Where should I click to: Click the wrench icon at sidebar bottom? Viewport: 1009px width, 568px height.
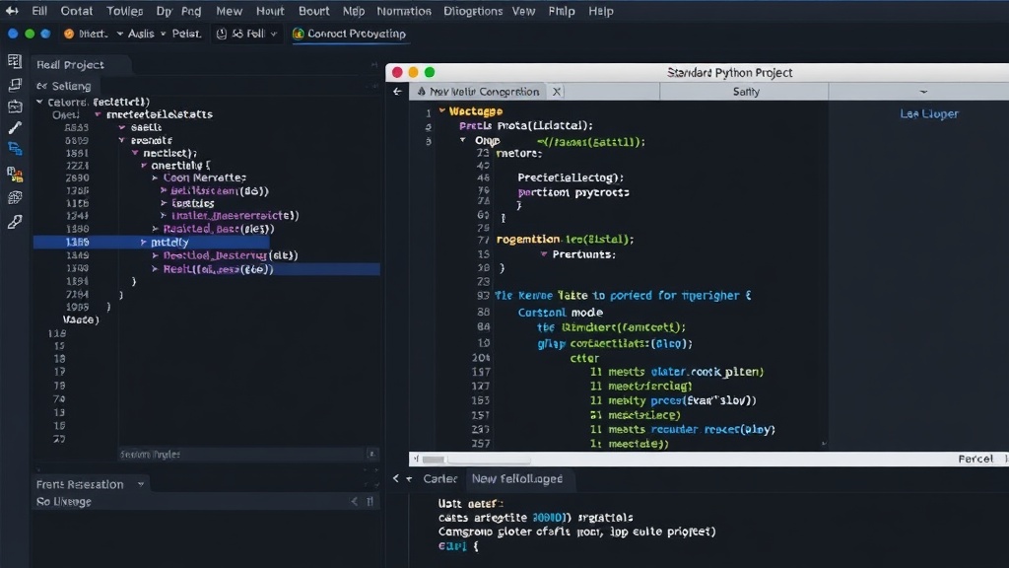point(14,222)
